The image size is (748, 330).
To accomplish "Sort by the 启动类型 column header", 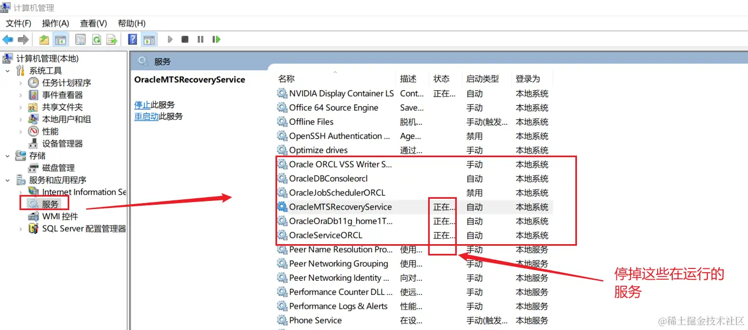I will [x=482, y=79].
